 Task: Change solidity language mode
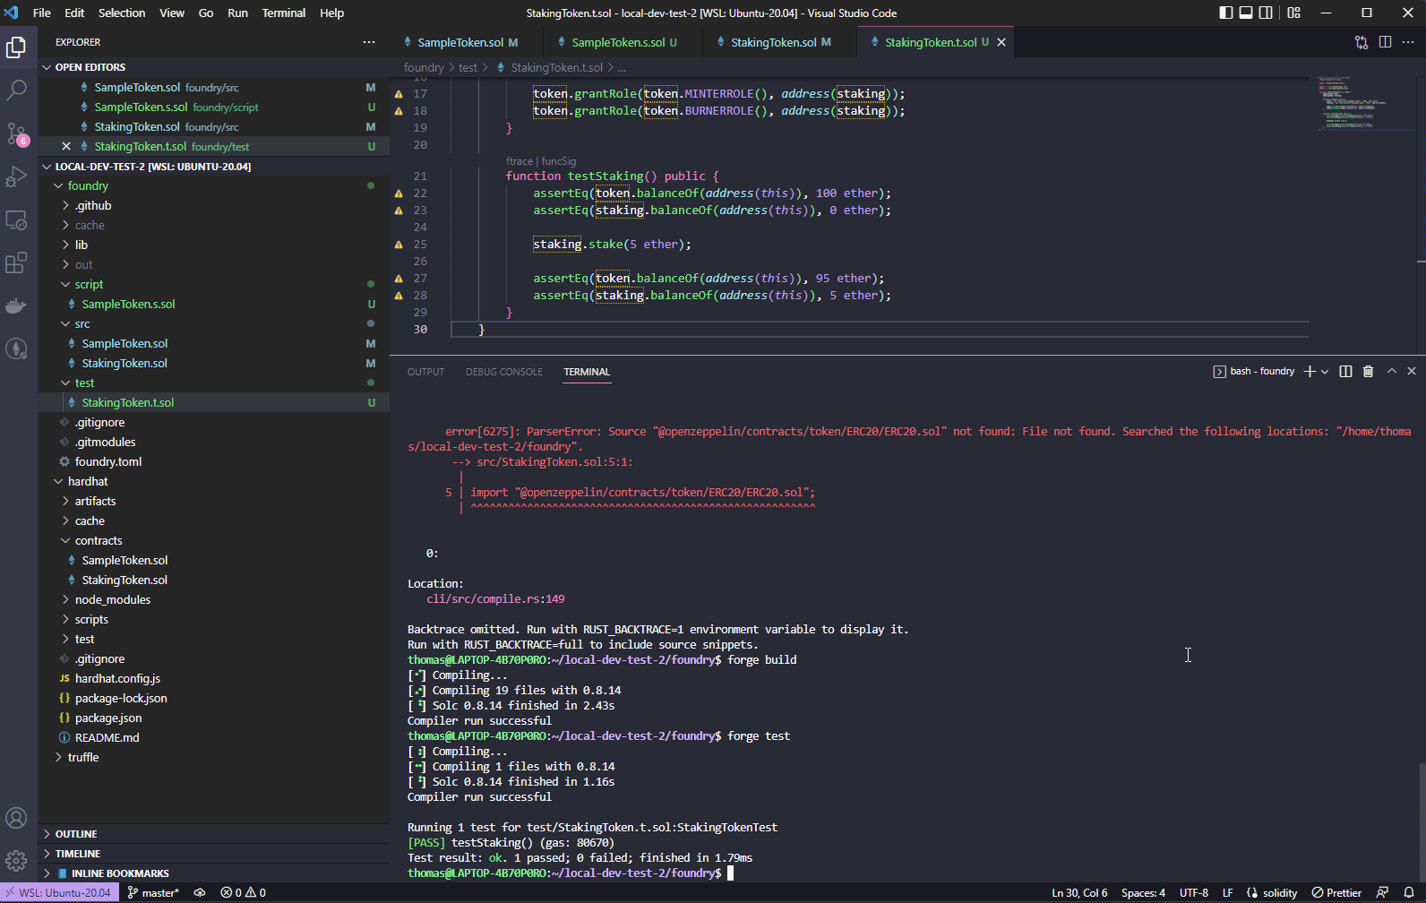(1280, 893)
